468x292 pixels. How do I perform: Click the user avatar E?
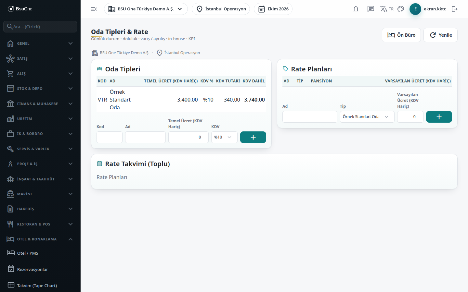[x=415, y=9]
